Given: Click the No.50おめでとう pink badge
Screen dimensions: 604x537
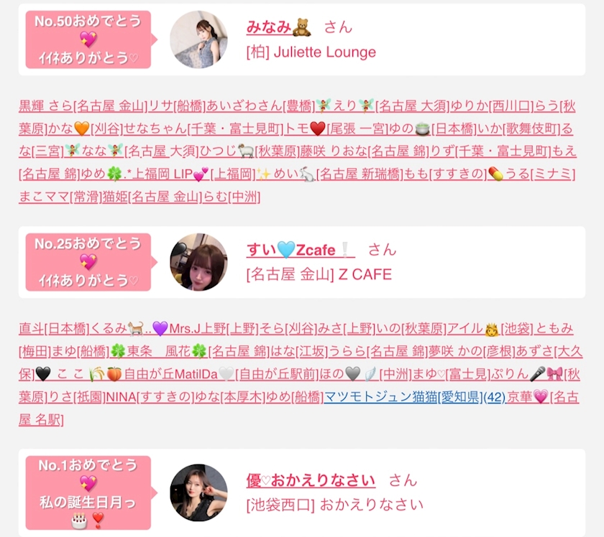Looking at the screenshot, I should pos(88,39).
